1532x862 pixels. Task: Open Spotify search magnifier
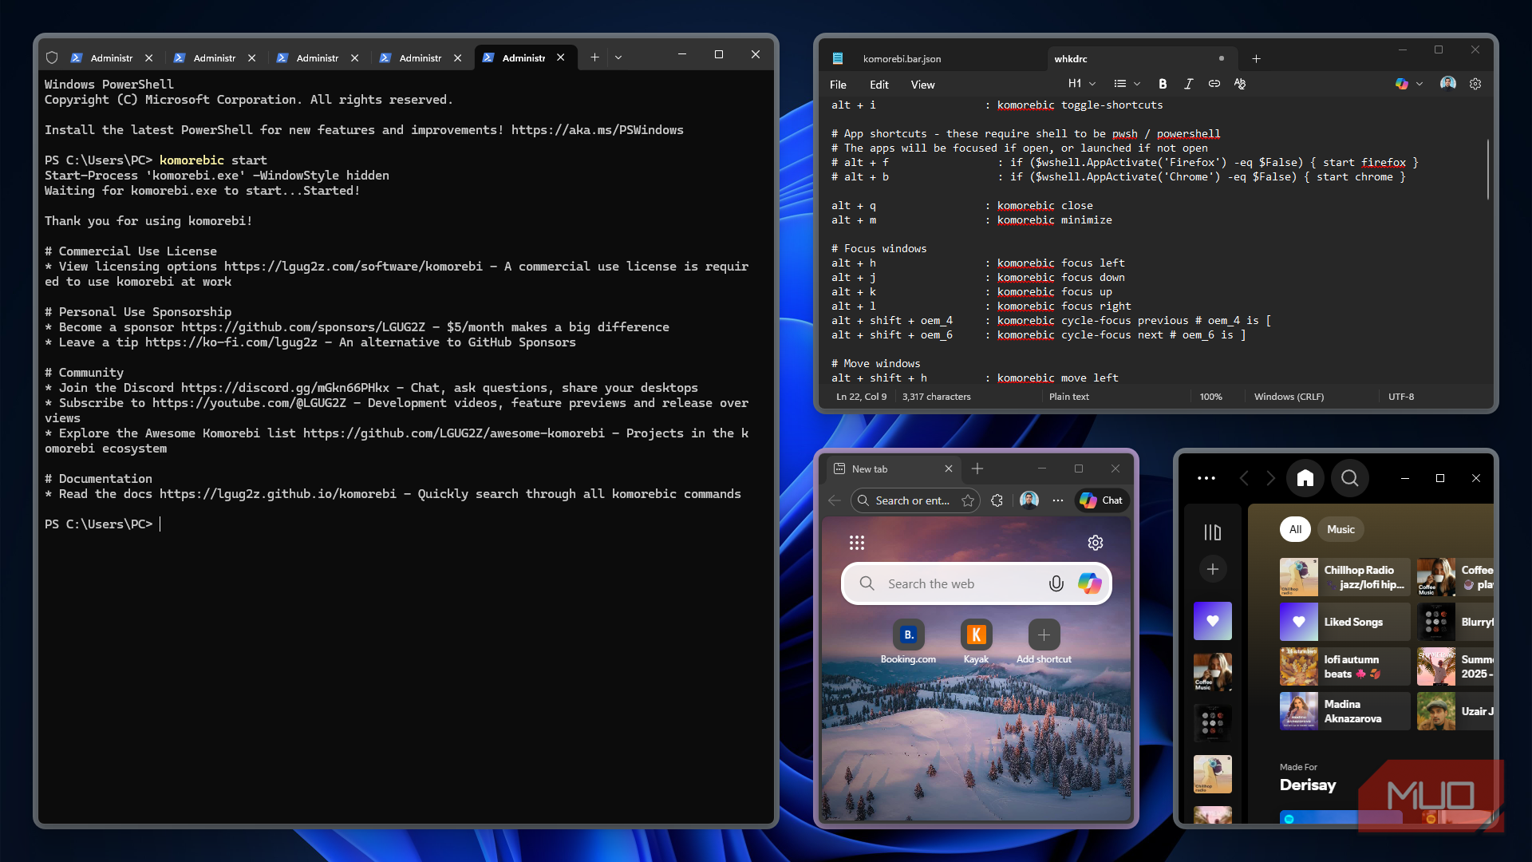click(1349, 478)
